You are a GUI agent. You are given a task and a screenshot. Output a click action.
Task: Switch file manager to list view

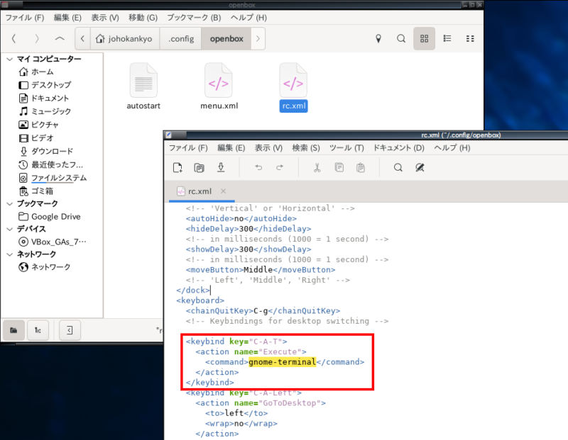click(x=447, y=38)
